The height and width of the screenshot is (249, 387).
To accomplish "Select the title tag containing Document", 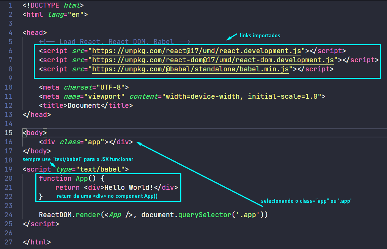I will (85, 105).
